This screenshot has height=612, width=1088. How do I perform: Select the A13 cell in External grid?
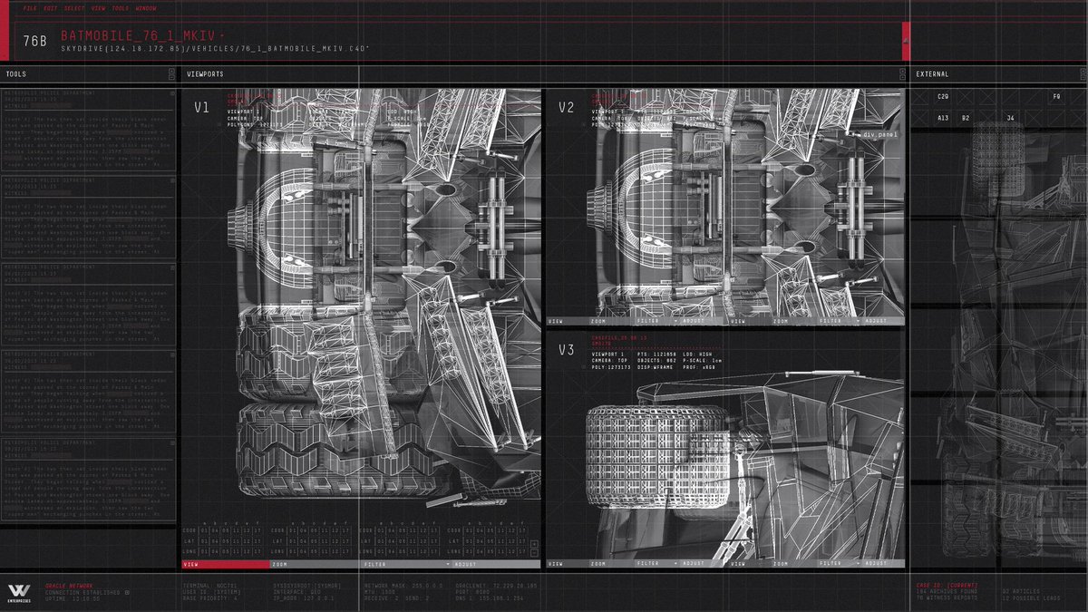[943, 118]
